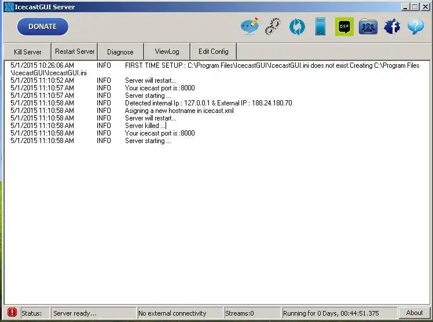Click the About button
The width and height of the screenshot is (433, 322).
pyautogui.click(x=414, y=313)
